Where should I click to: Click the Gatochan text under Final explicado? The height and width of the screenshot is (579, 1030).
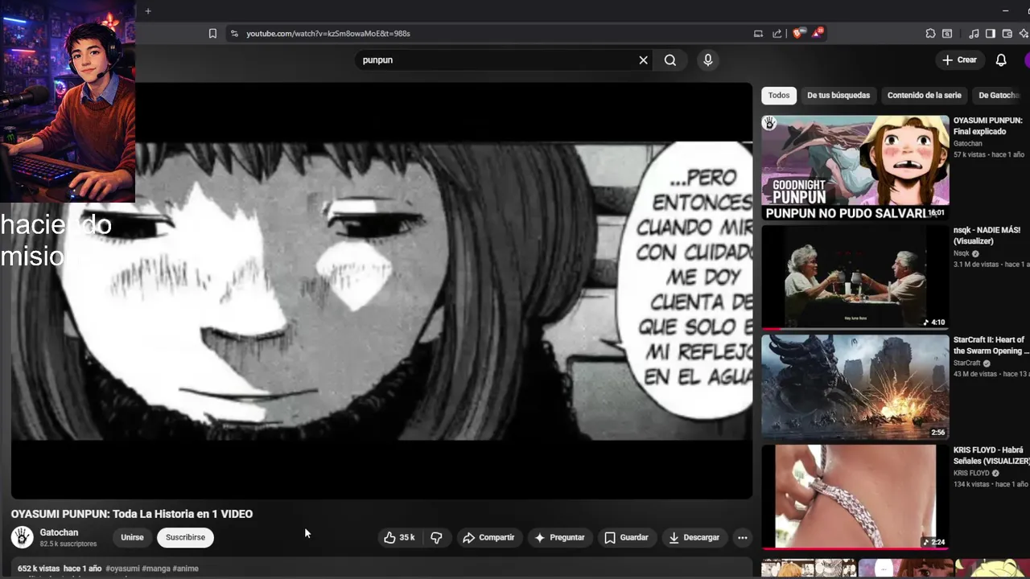point(967,144)
